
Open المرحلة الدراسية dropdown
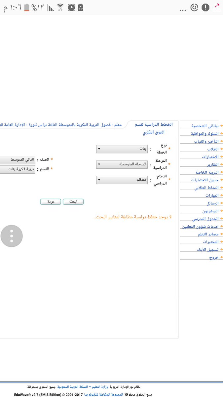tap(122, 164)
